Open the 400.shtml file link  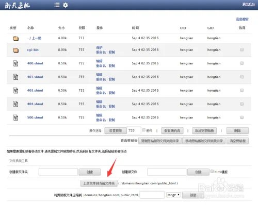pos(35,63)
